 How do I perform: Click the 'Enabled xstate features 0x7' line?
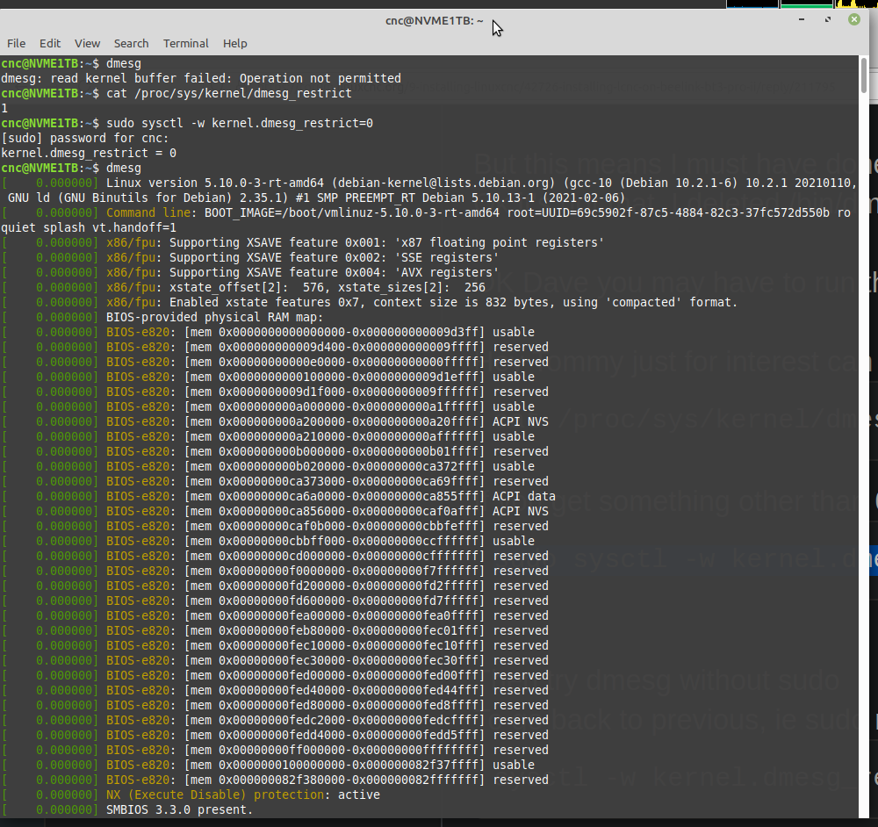click(x=370, y=302)
